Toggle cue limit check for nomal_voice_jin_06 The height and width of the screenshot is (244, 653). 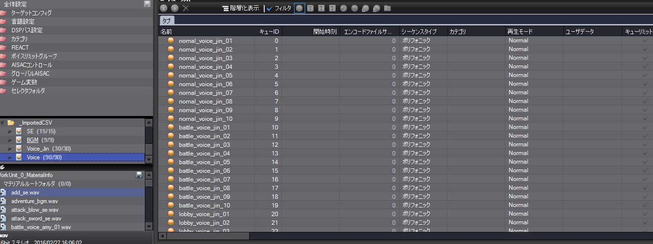tap(645, 84)
